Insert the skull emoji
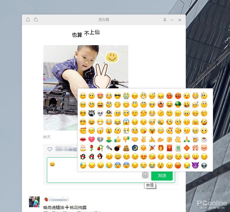 pyautogui.click(x=100, y=113)
